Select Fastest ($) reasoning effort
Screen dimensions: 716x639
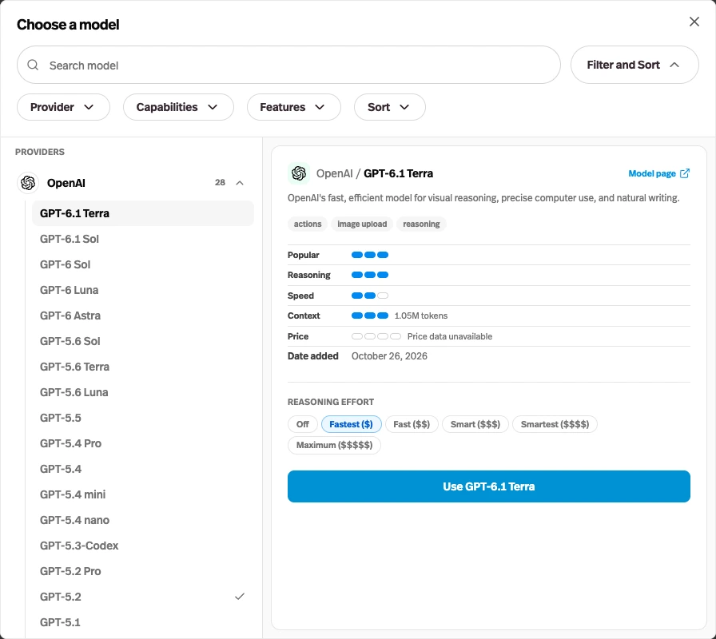tap(351, 424)
